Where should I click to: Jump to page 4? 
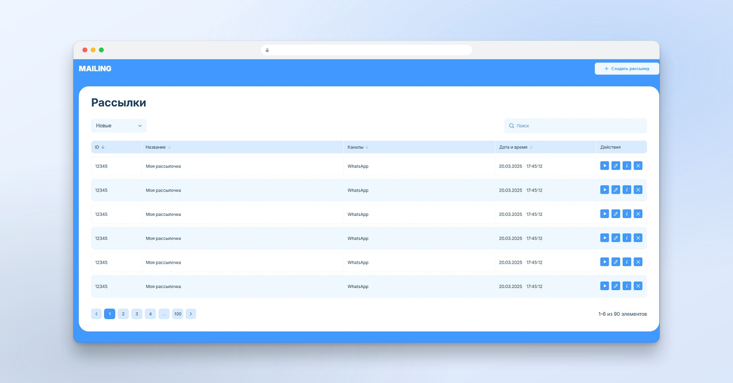coord(150,314)
